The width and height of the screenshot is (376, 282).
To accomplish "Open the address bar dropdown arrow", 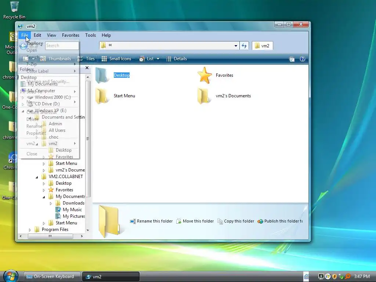I will 236,46.
